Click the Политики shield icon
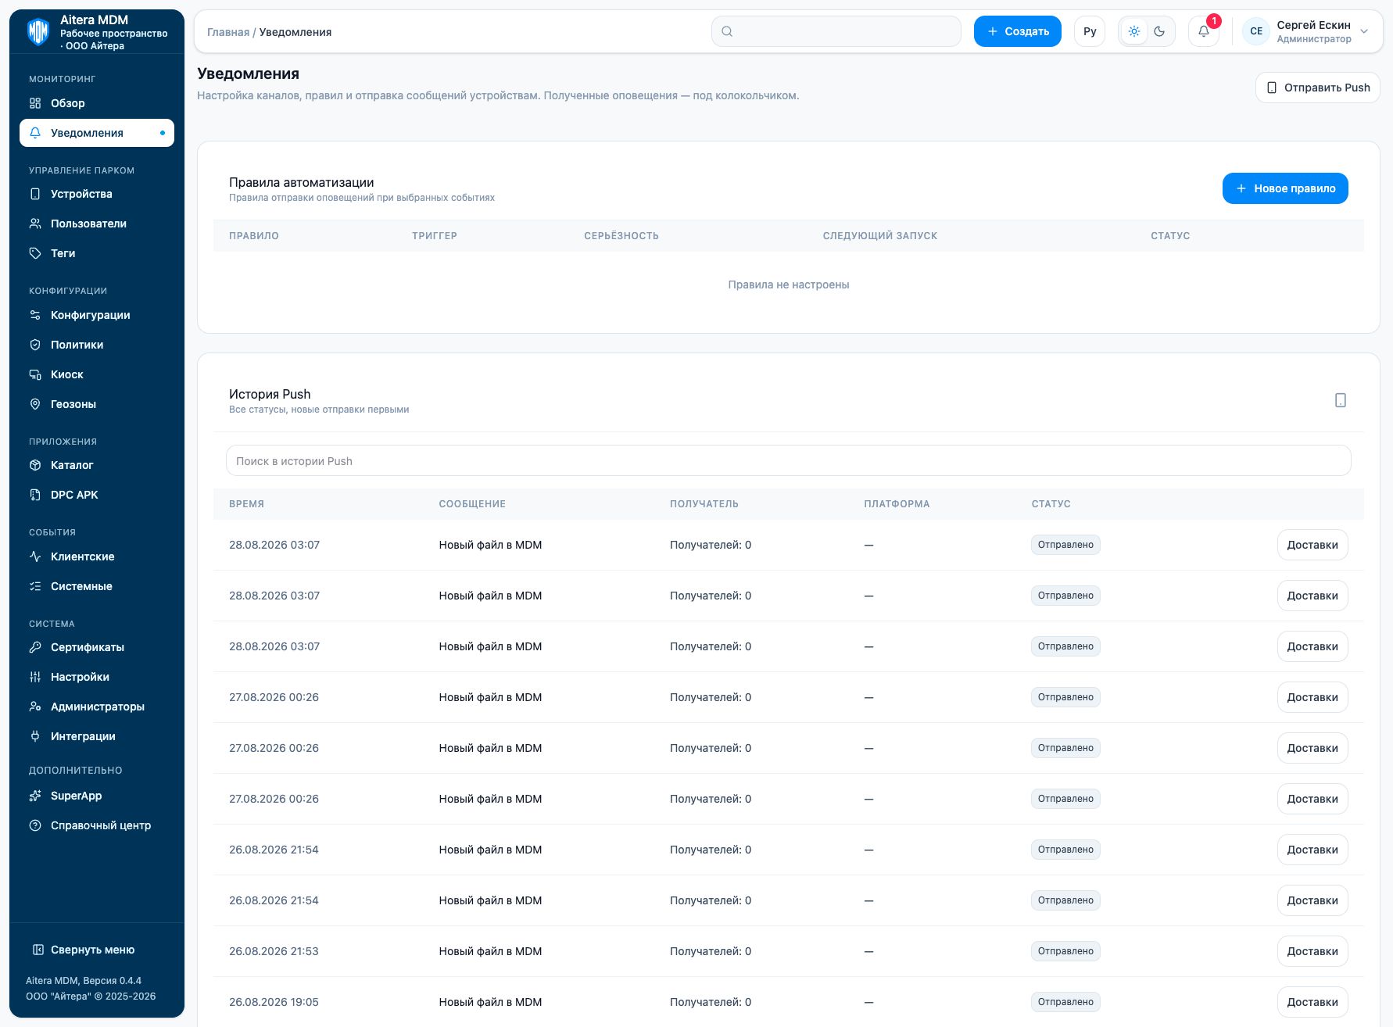The image size is (1393, 1027). [35, 345]
